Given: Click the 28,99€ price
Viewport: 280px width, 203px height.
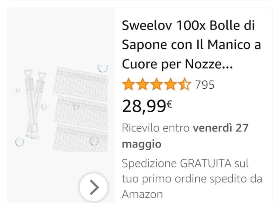Looking at the screenshot, I should [147, 106].
